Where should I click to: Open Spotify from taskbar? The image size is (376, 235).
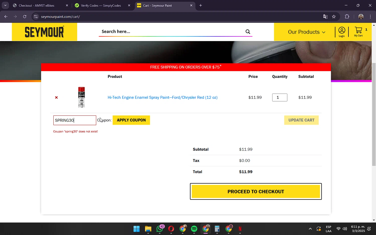[194, 229]
